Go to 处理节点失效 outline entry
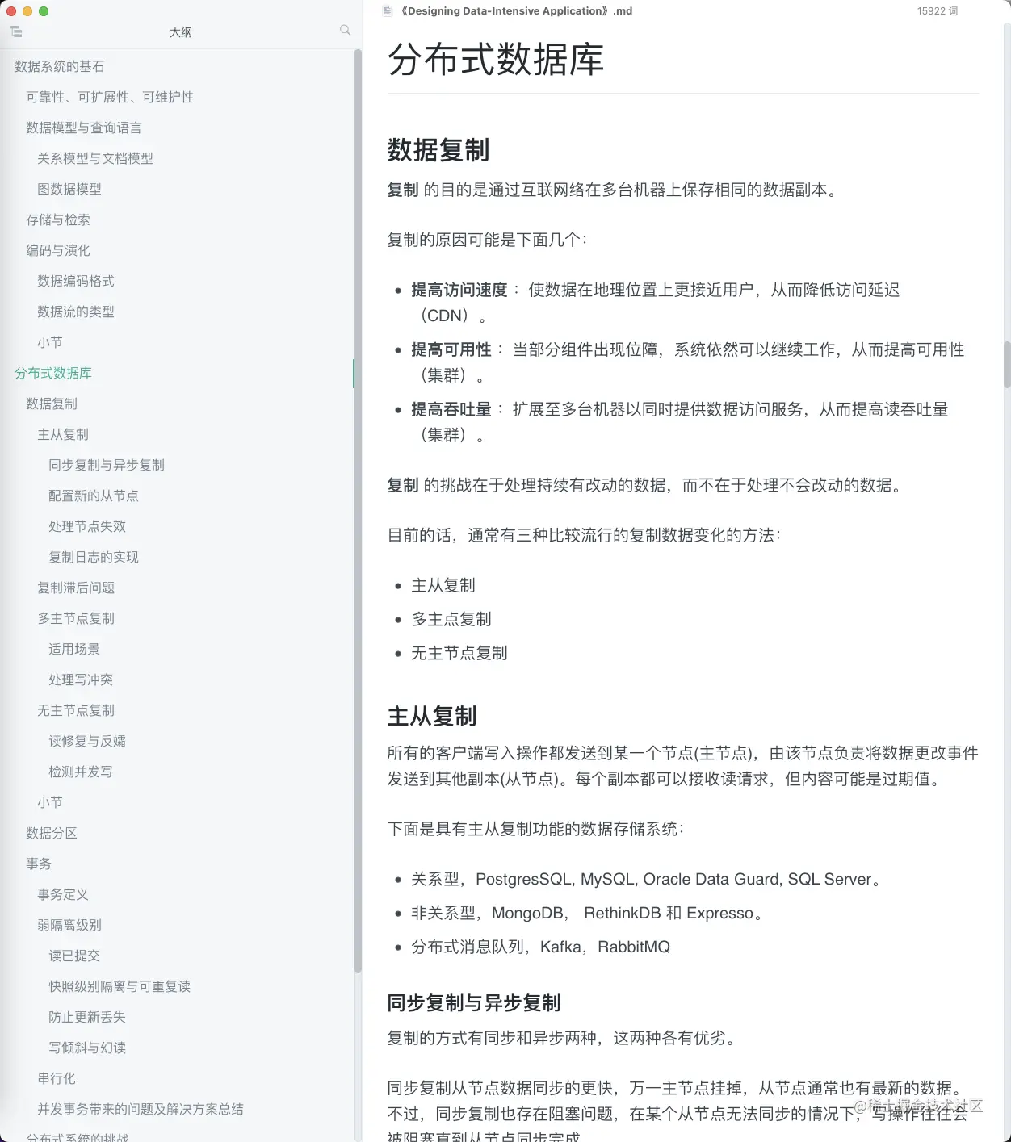This screenshot has width=1011, height=1142. pyautogui.click(x=87, y=526)
